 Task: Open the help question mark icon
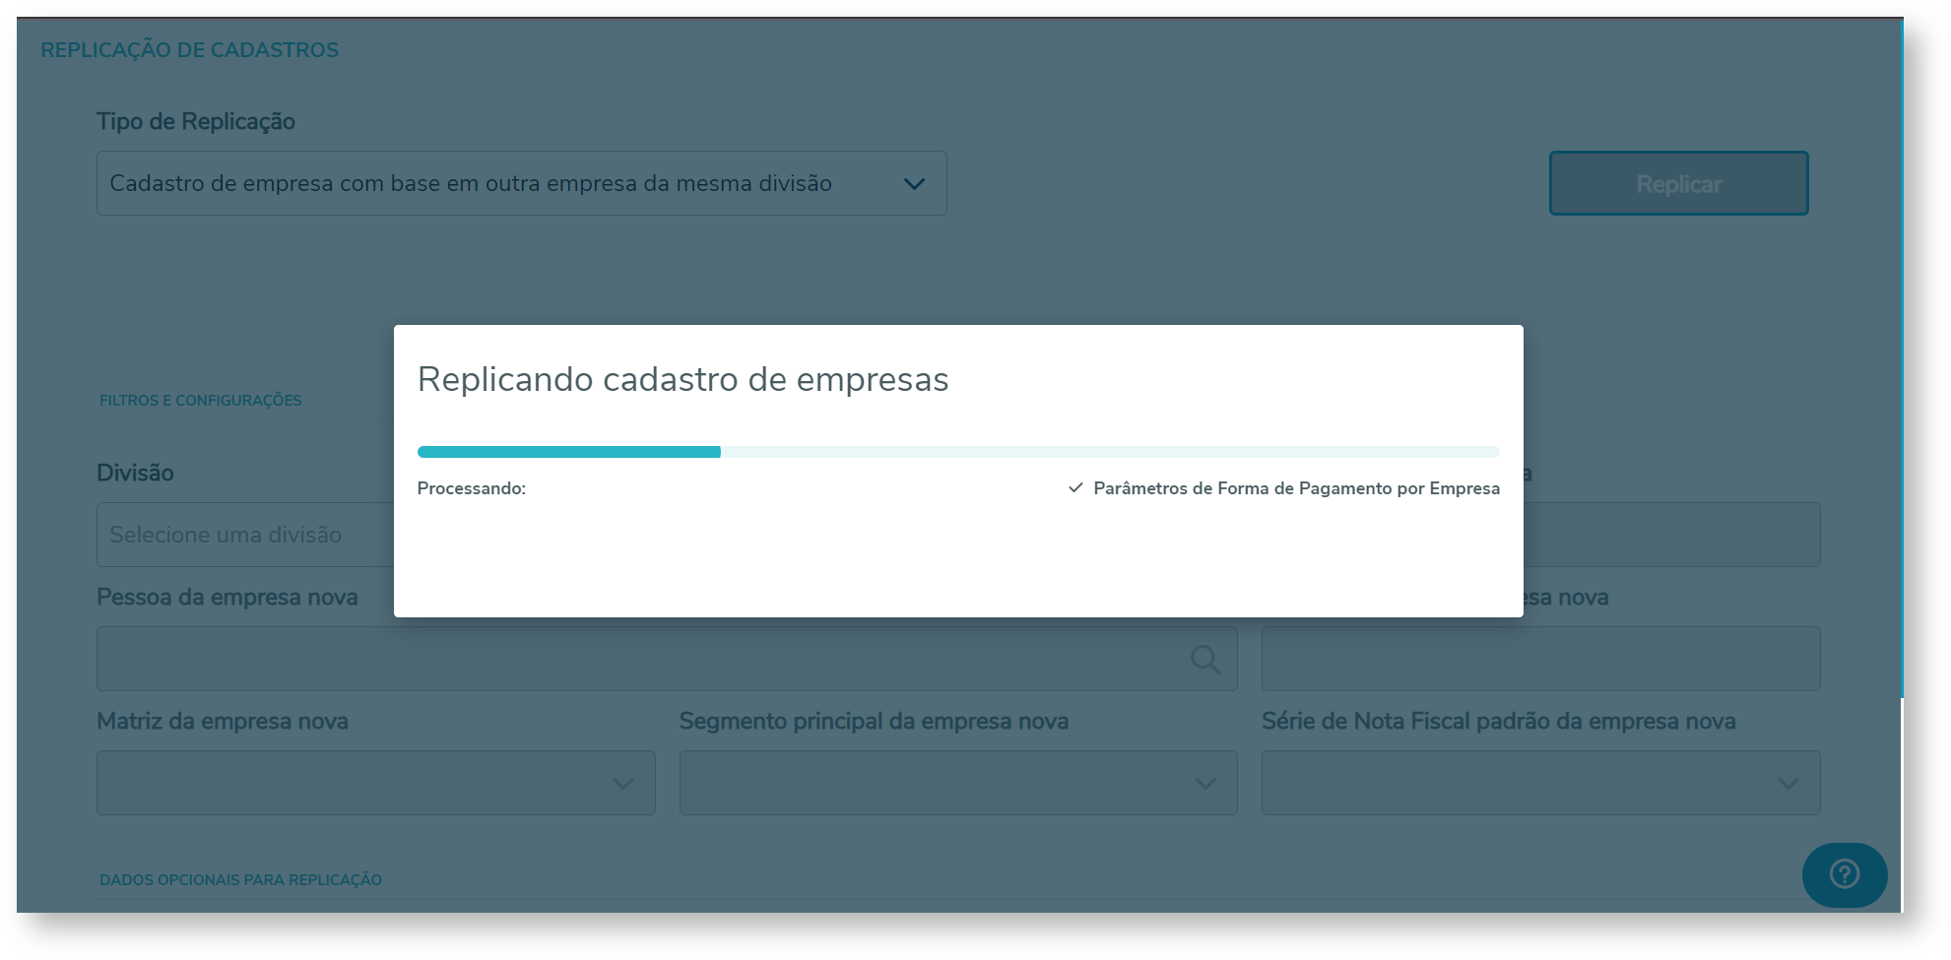click(x=1844, y=874)
